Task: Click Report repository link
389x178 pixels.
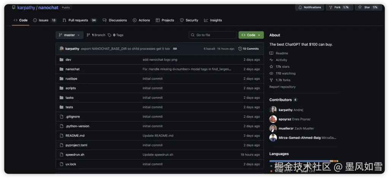Action: coord(282,87)
